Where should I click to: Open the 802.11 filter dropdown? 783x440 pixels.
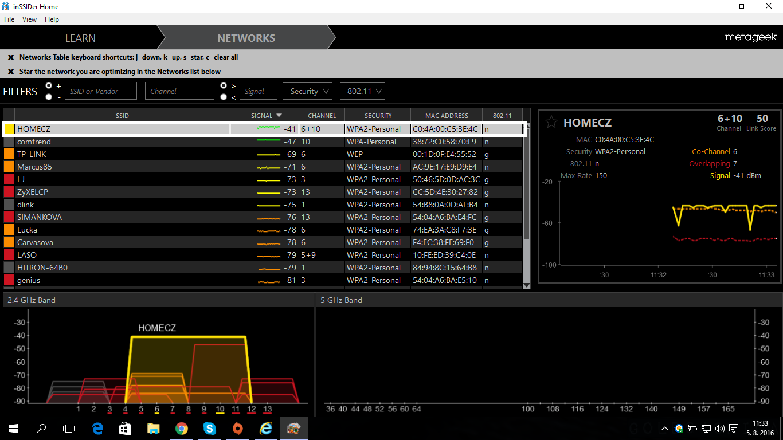[x=362, y=91]
